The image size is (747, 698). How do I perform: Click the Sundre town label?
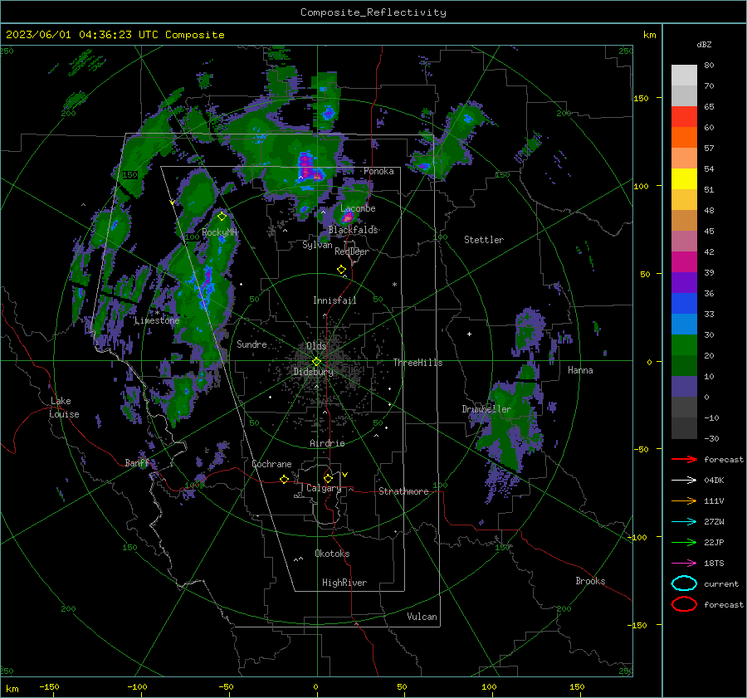click(x=251, y=344)
